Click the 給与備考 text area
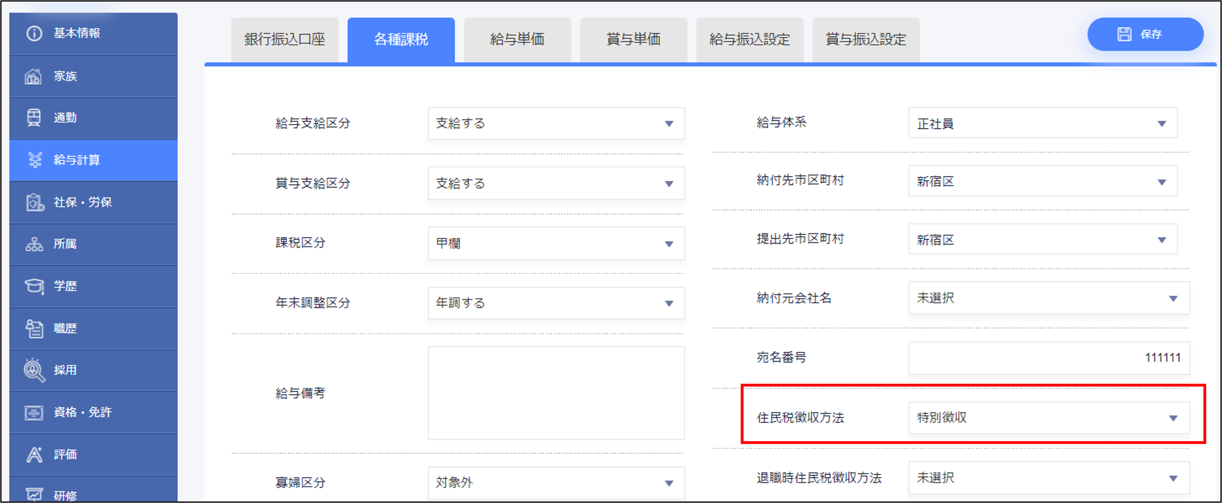Screen dimensions: 1222x503 click(556, 393)
